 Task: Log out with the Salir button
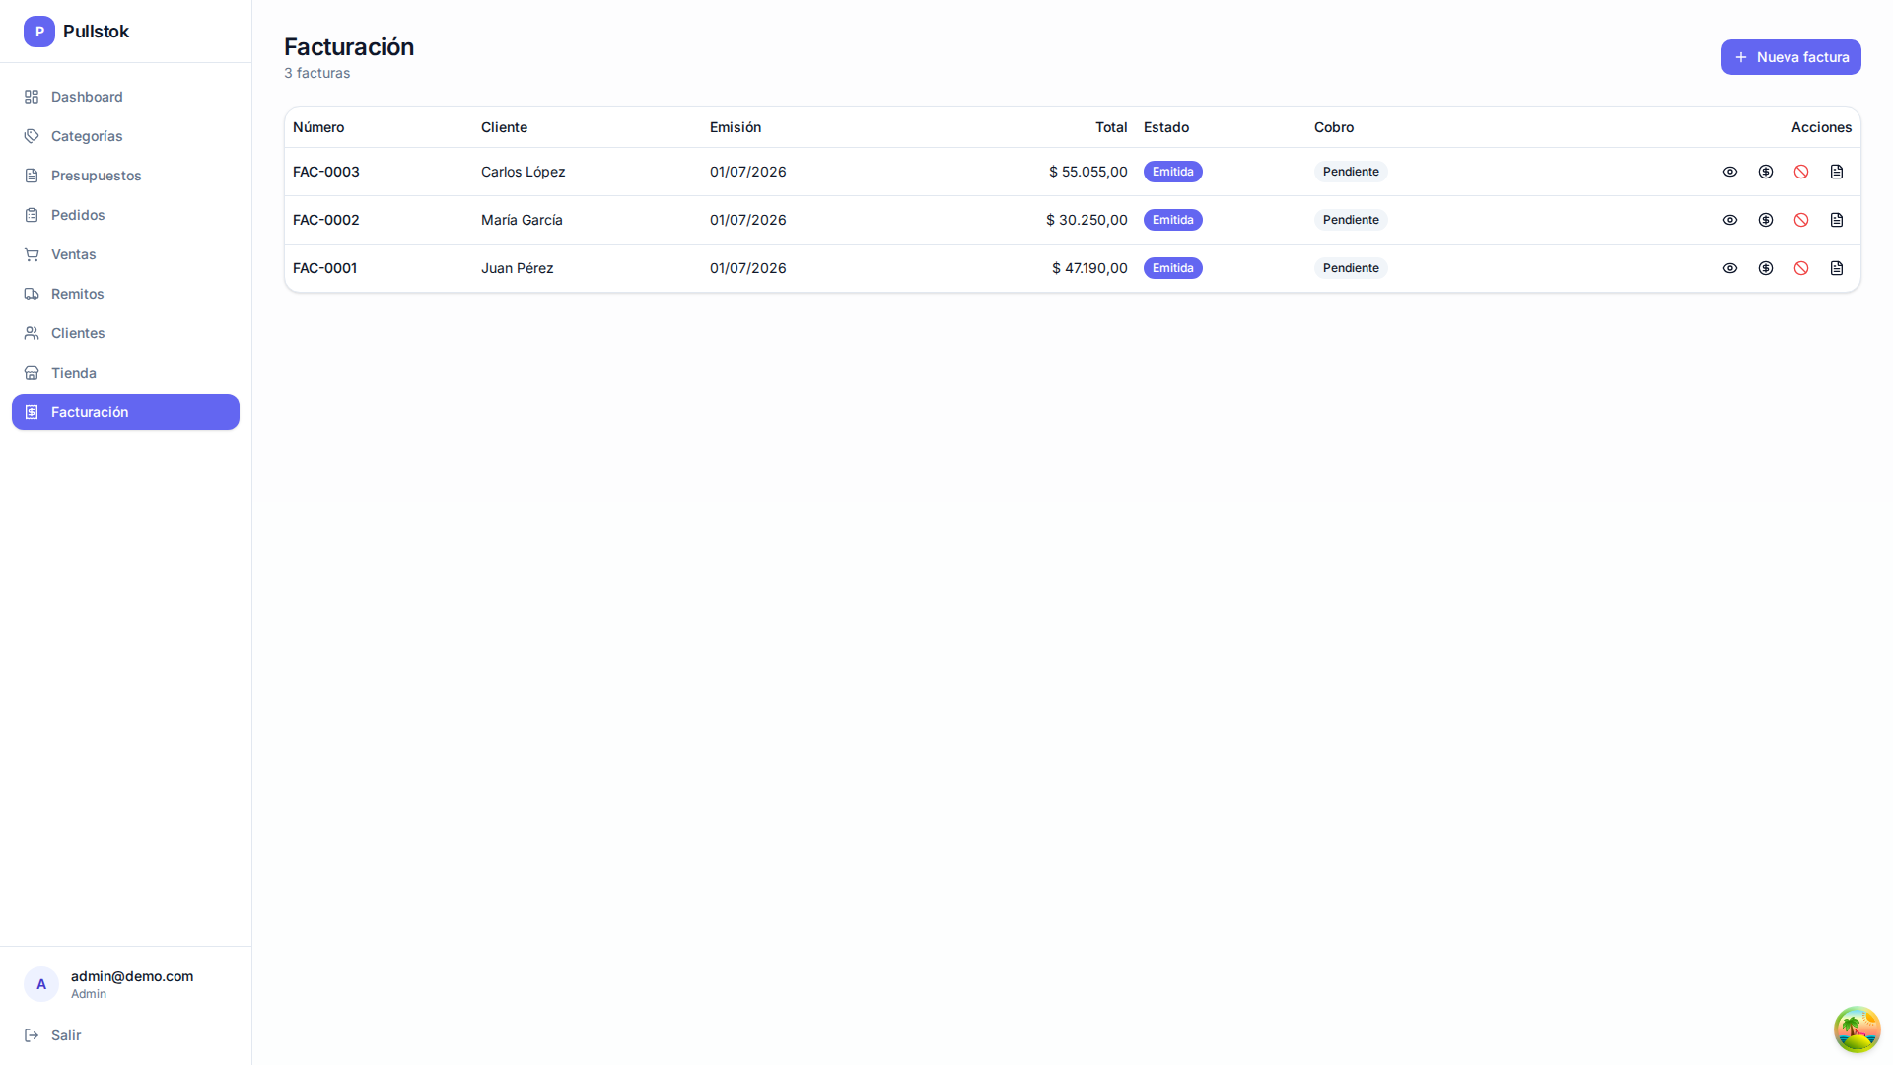(125, 1035)
